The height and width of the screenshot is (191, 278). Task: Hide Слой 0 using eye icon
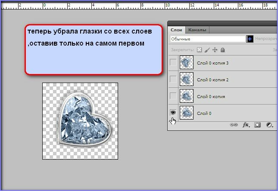tap(173, 112)
